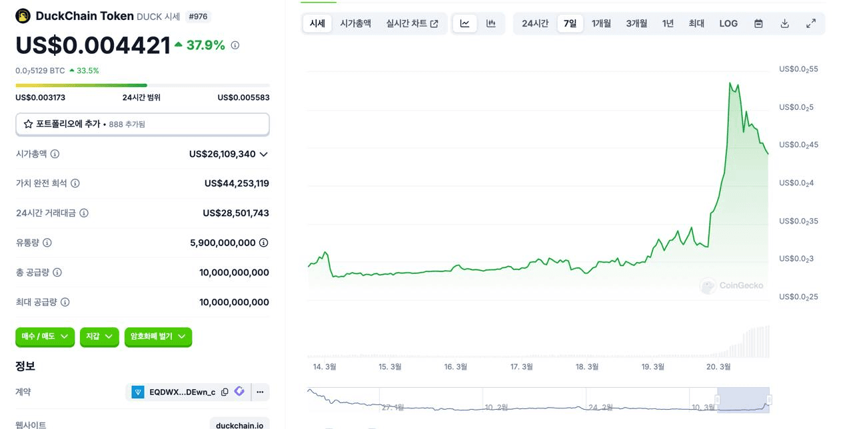853x429 pixels.
Task: Open the date range calendar icon
Action: pyautogui.click(x=758, y=23)
